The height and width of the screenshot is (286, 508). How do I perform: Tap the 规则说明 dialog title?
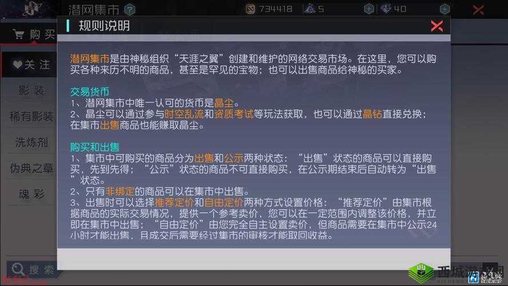click(x=105, y=26)
